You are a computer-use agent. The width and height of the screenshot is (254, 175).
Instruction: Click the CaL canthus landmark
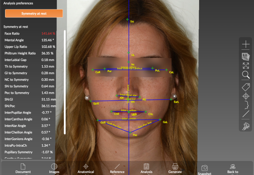166,70
